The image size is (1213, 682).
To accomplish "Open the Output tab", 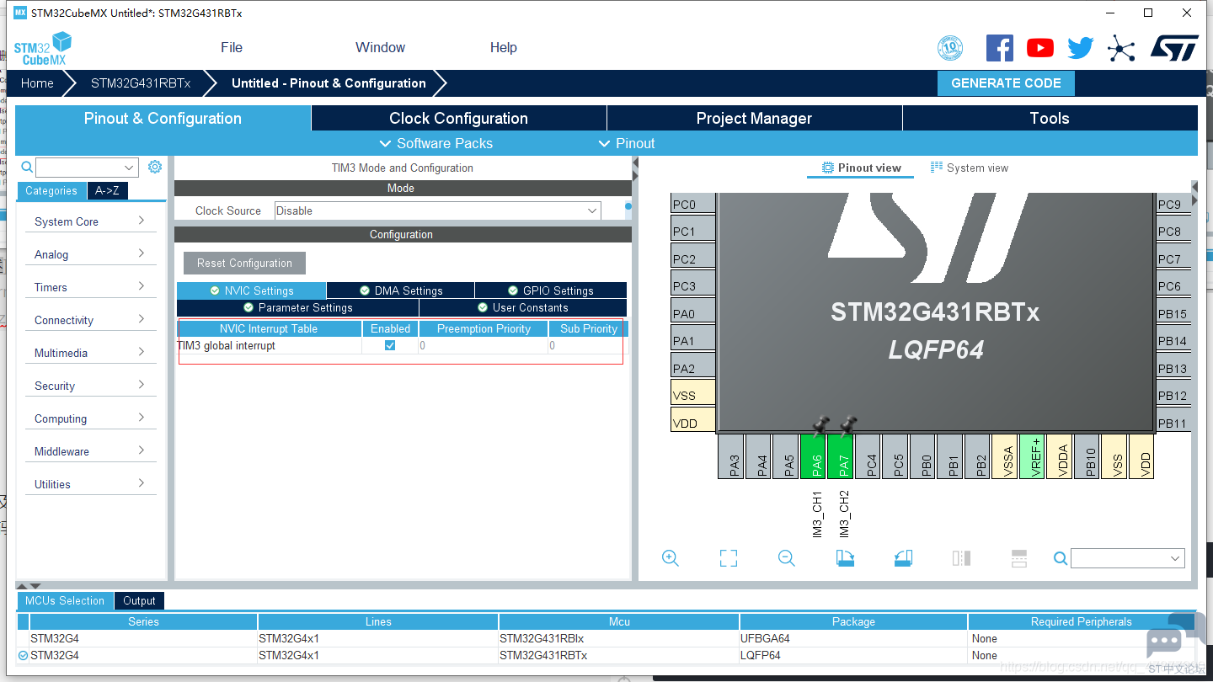I will [x=139, y=600].
